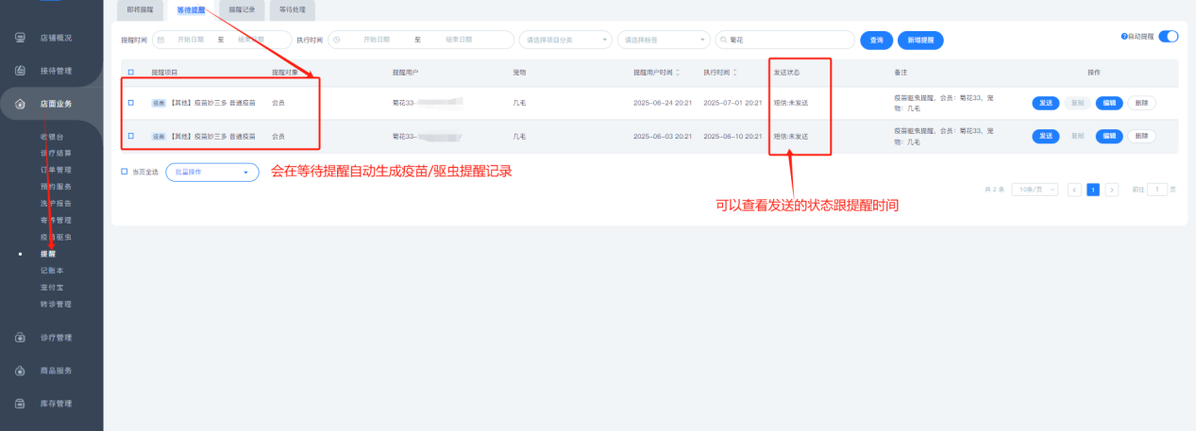The image size is (1196, 431).
Task: Click 发送 on the first reminder row
Action: click(x=1044, y=103)
